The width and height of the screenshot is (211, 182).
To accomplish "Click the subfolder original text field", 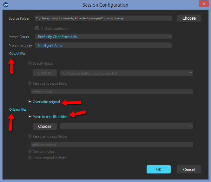I will (112, 145).
